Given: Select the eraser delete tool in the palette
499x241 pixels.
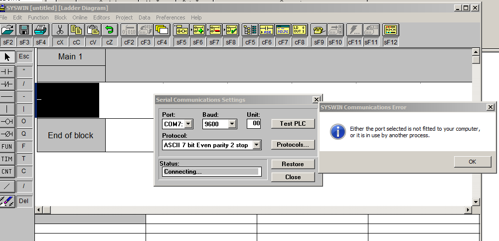Looking at the screenshot, I should click(7, 201).
